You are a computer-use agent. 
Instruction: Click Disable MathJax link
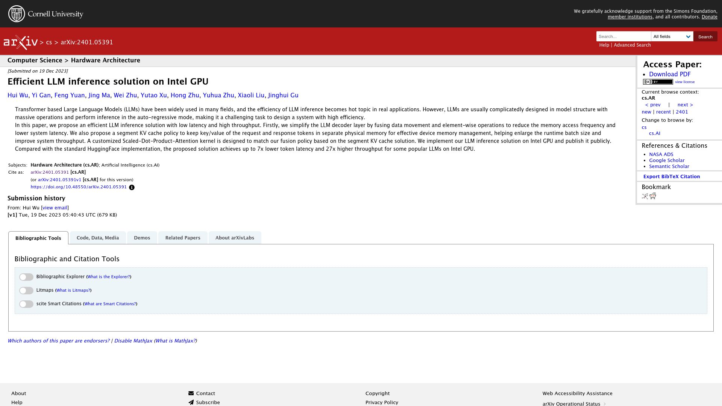pyautogui.click(x=133, y=341)
